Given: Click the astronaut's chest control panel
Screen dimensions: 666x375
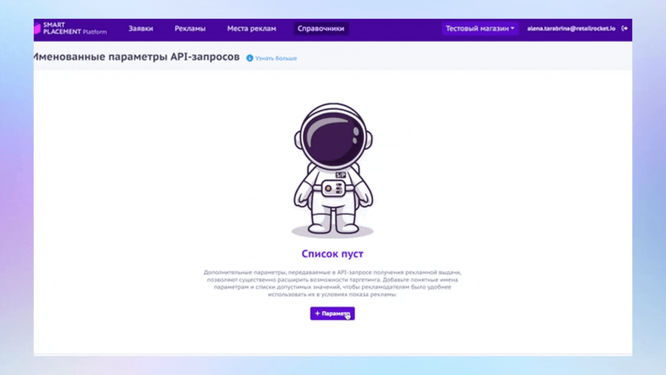Looking at the screenshot, I should coord(332,189).
